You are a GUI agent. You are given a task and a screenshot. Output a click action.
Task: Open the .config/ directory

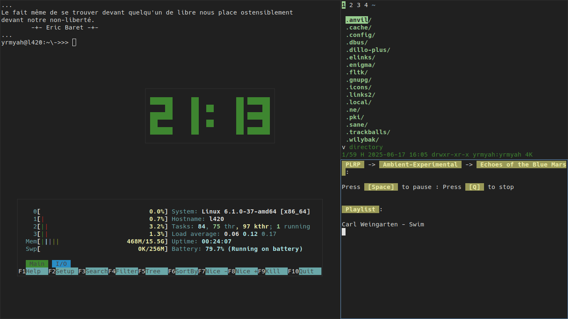[360, 35]
